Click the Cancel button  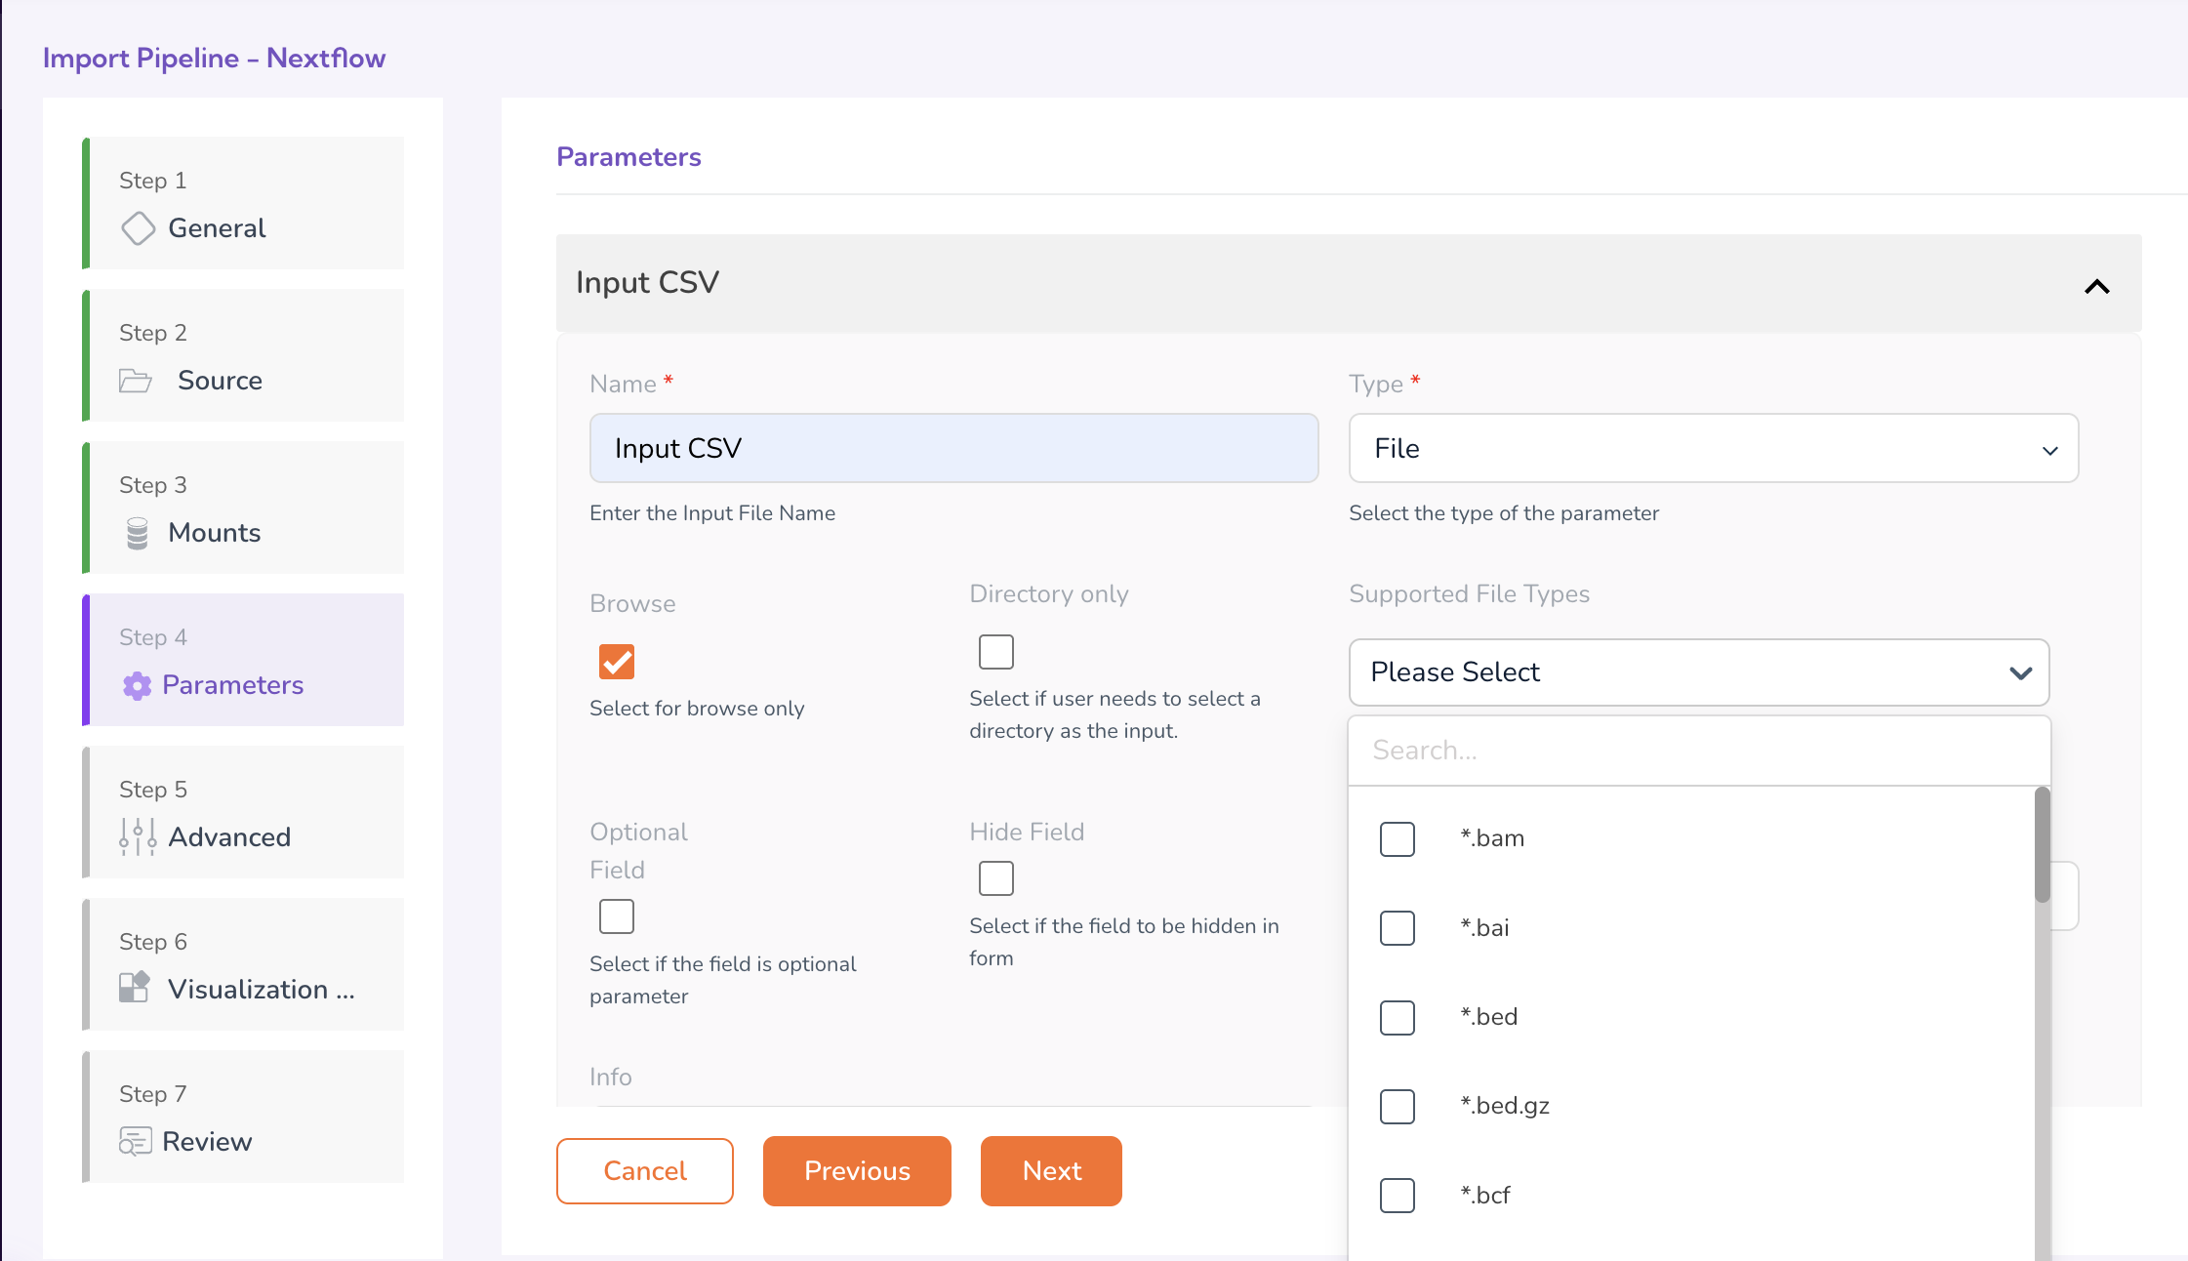coord(644,1170)
